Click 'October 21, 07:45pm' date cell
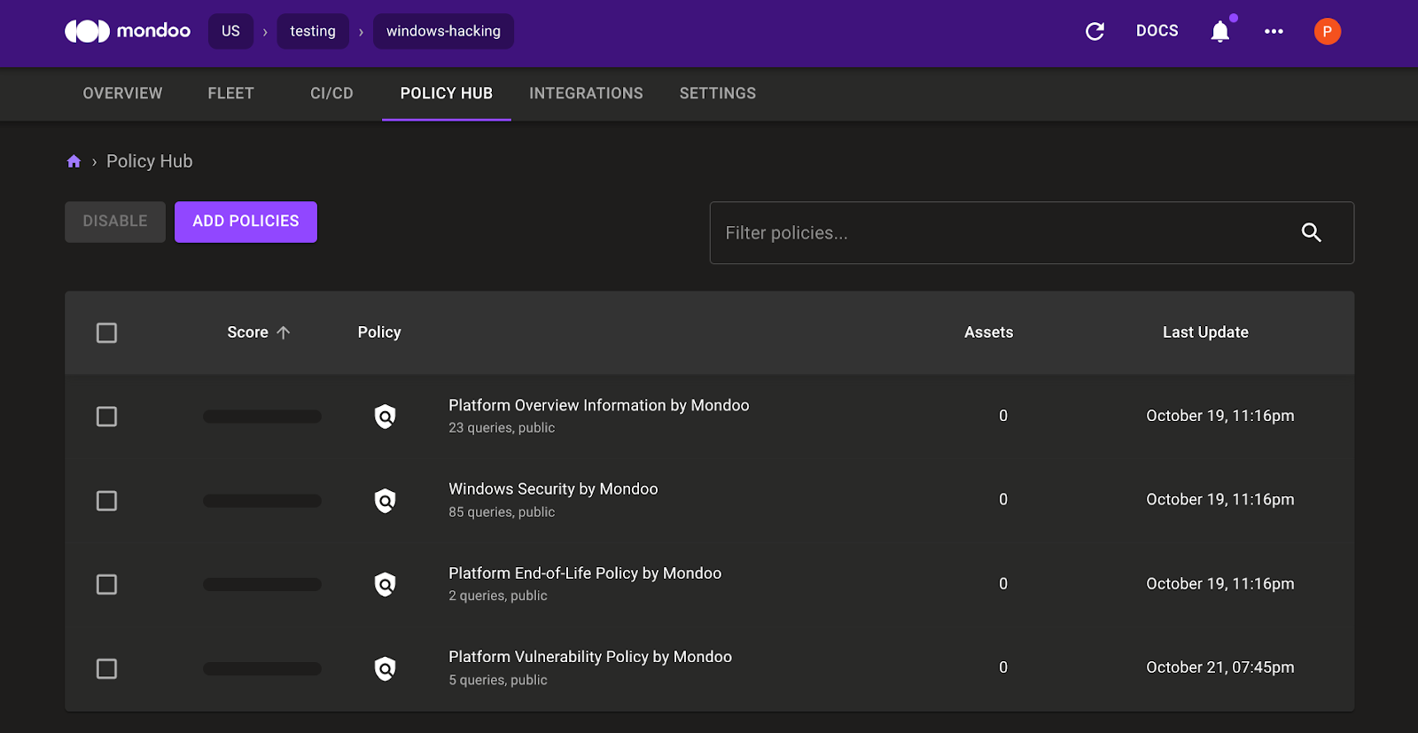 (x=1220, y=667)
